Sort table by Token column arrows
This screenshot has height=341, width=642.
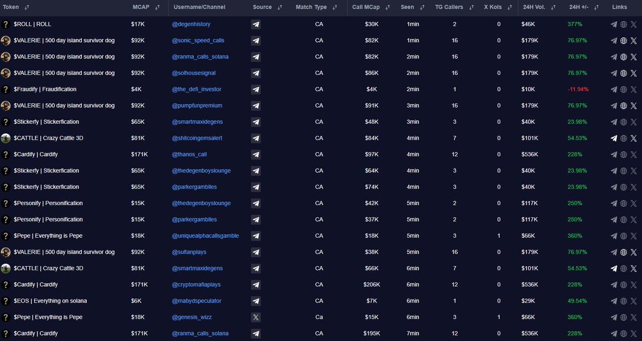(27, 7)
